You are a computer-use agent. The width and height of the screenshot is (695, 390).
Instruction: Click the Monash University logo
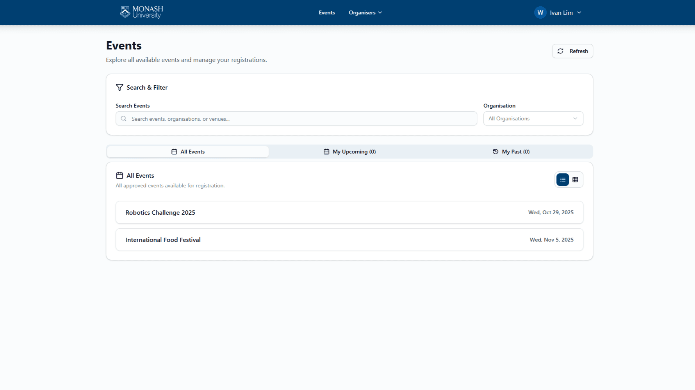141,12
